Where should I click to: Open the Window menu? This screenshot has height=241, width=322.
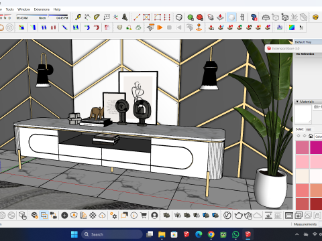[x=23, y=9]
